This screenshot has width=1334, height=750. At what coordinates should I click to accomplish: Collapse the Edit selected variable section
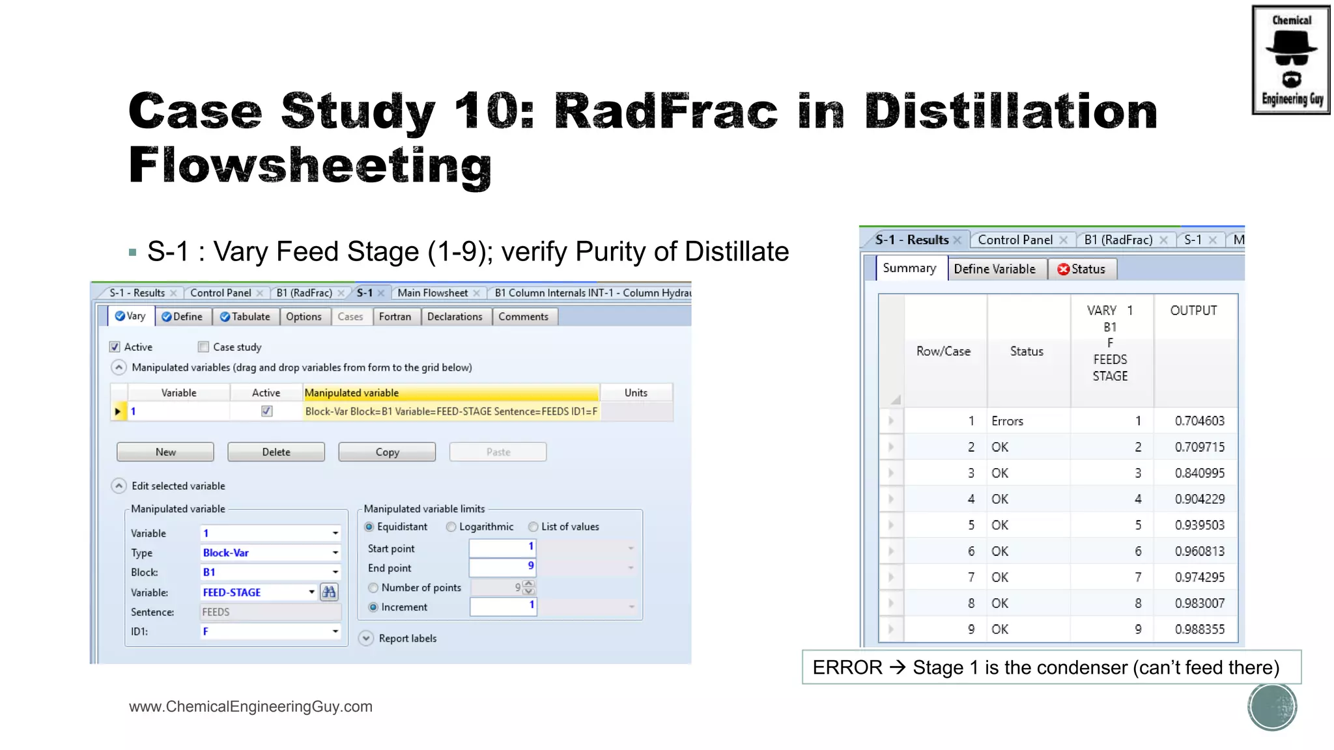coord(119,486)
